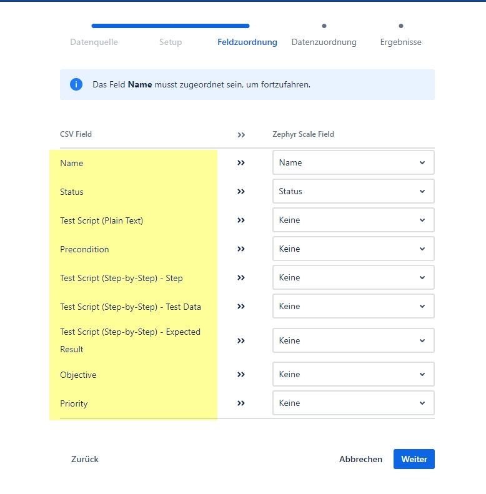The width and height of the screenshot is (486, 494).
Task: Open the Precondition mapping dropdown
Action: [353, 249]
